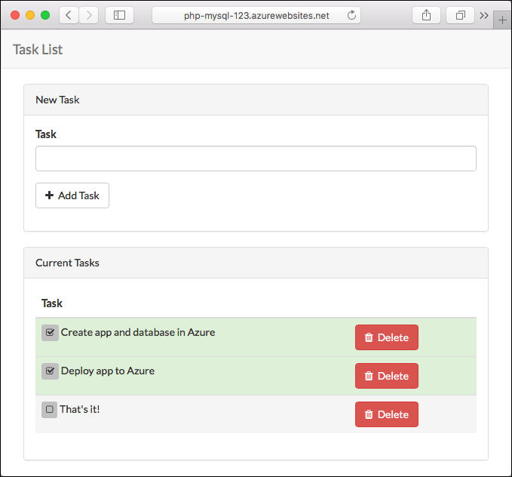Check the "That's it!" task checkbox
This screenshot has height=477, width=512.
tap(49, 409)
